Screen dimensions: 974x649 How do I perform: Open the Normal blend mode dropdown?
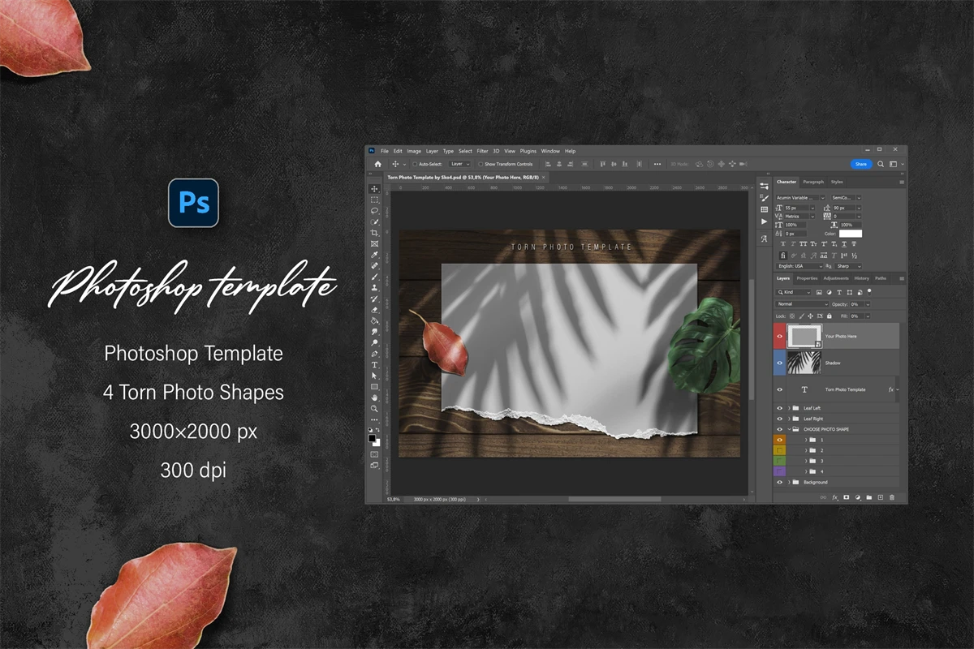pyautogui.click(x=802, y=304)
